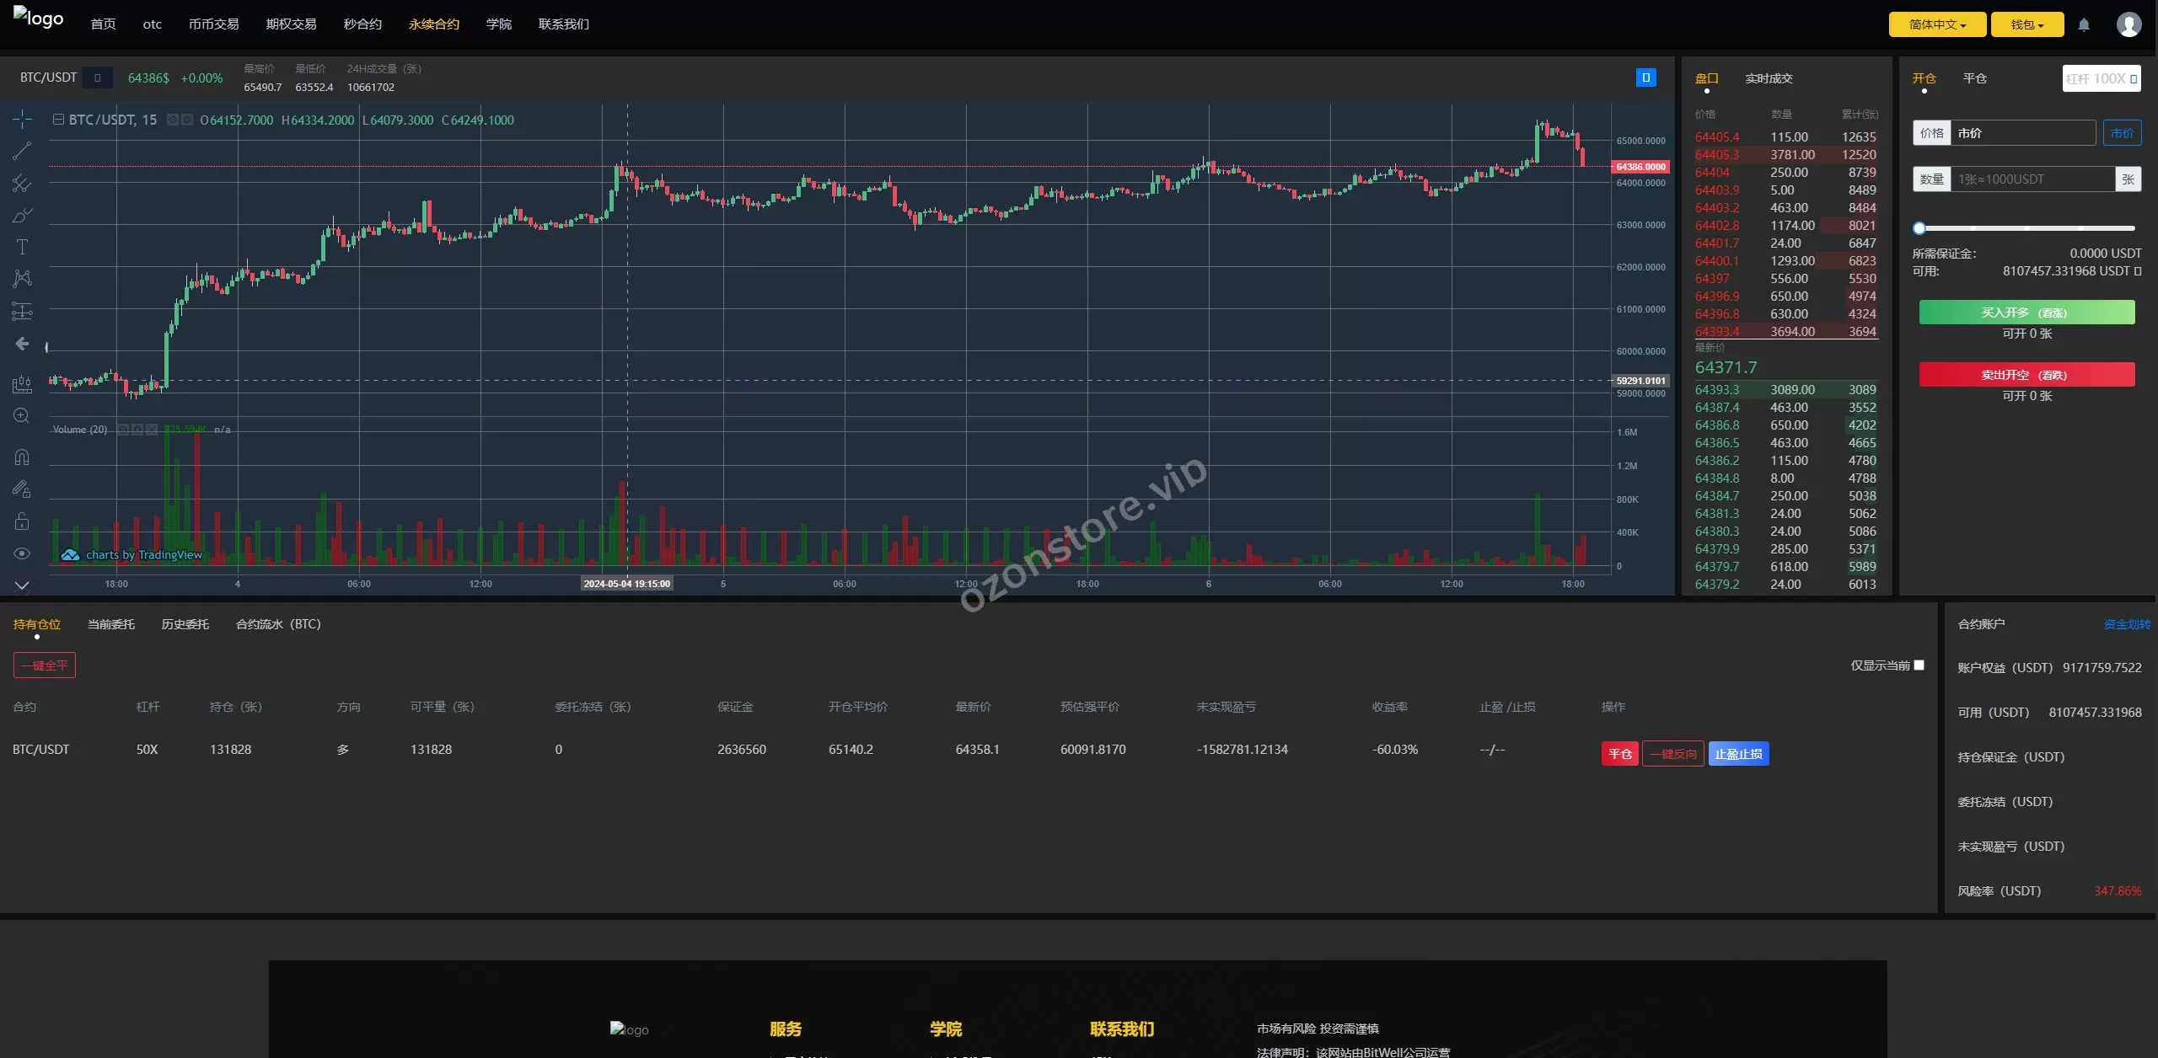The width and height of the screenshot is (2158, 1058).
Task: Expand the 钱包 wallet dropdown
Action: point(2026,24)
